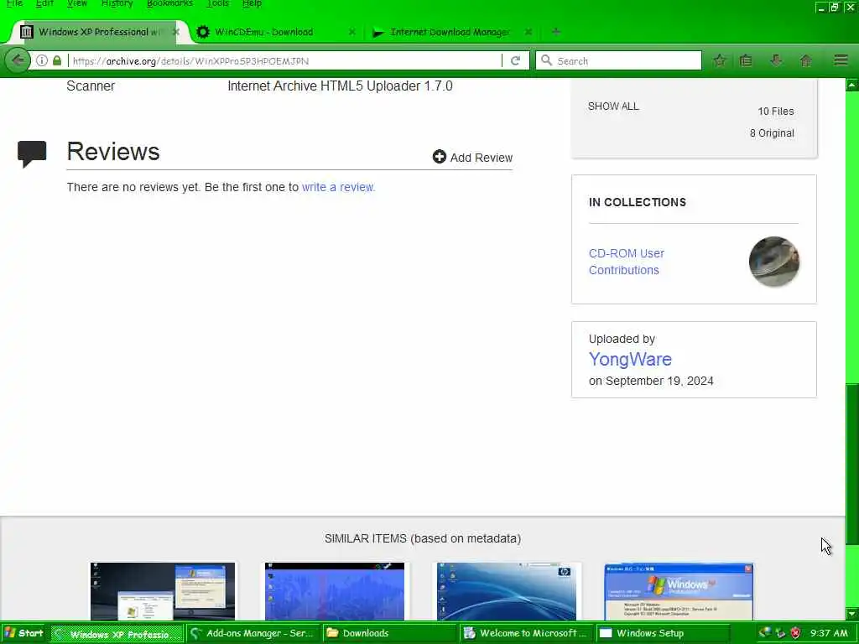Image resolution: width=859 pixels, height=644 pixels.
Task: Close the WinCDEmu Download tab
Action: pos(352,32)
